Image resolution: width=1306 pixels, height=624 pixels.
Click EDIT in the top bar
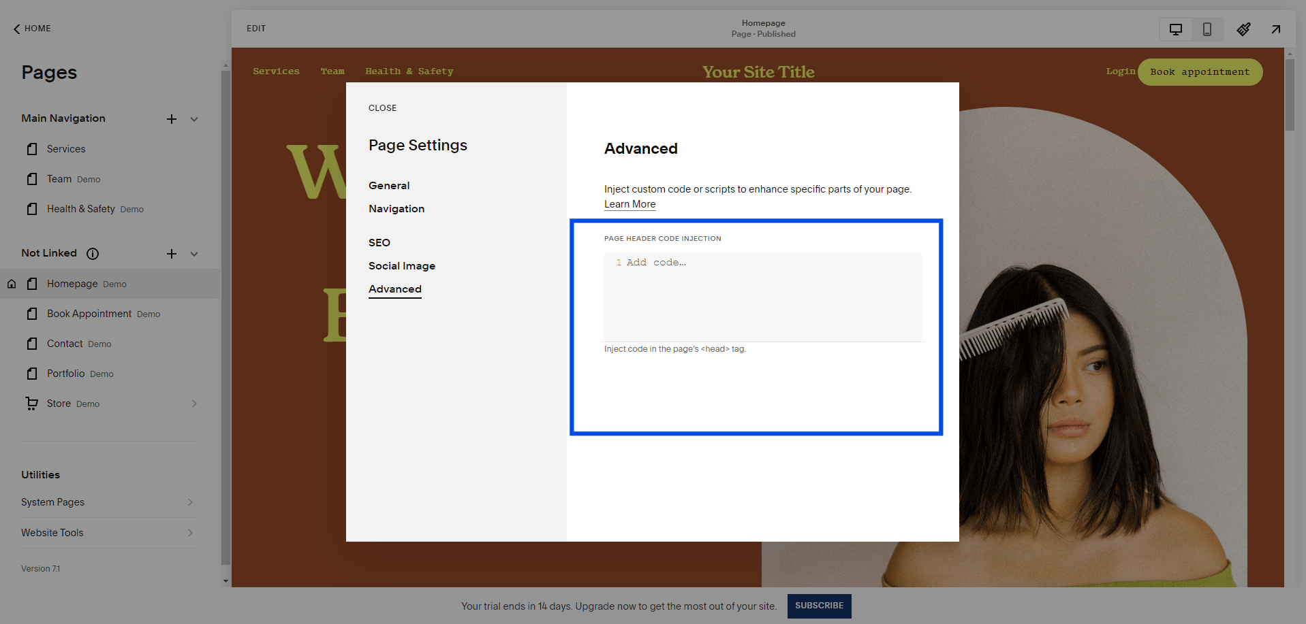(x=256, y=29)
